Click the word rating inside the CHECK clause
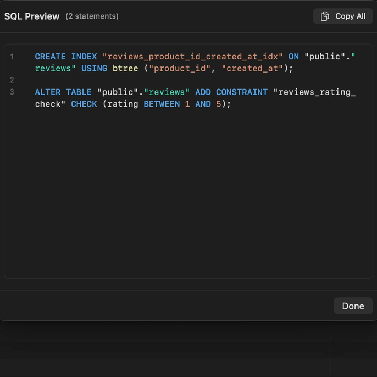 [123, 104]
